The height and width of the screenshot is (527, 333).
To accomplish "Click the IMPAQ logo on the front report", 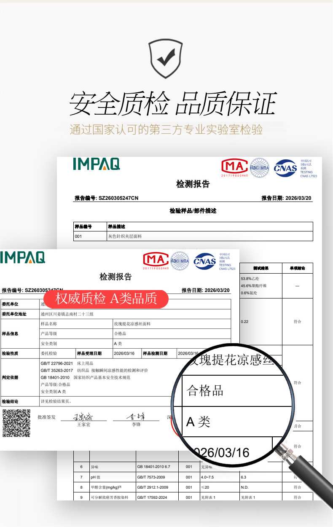I will pos(22,257).
